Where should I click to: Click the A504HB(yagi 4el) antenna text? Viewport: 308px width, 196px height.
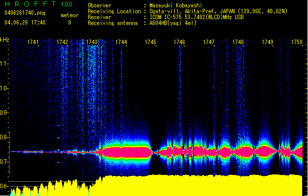coord(173,23)
